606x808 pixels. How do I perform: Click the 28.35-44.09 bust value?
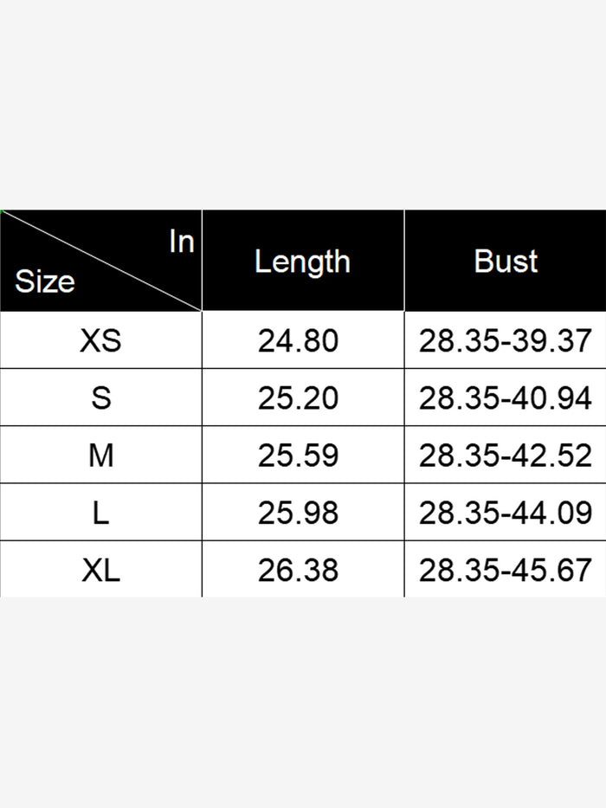[x=506, y=513]
